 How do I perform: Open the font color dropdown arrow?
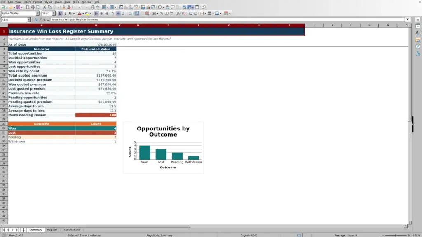pos(83,14)
